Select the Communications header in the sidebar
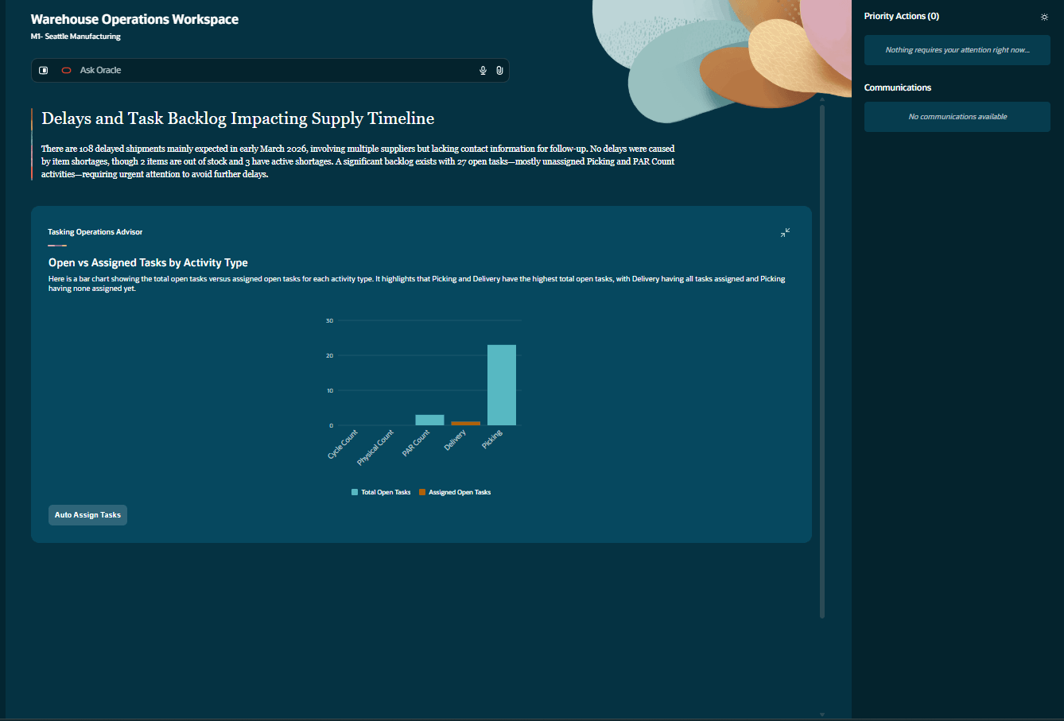This screenshot has width=1064, height=721. click(898, 87)
